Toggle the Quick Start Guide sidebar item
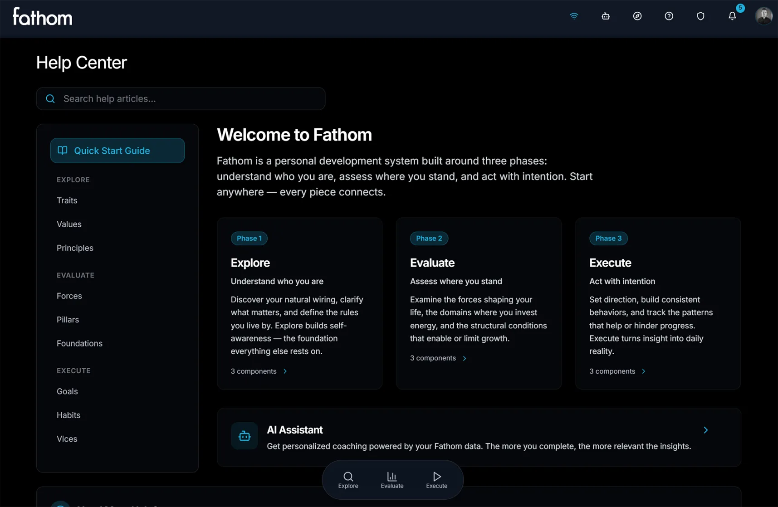This screenshot has height=507, width=778. (x=117, y=151)
